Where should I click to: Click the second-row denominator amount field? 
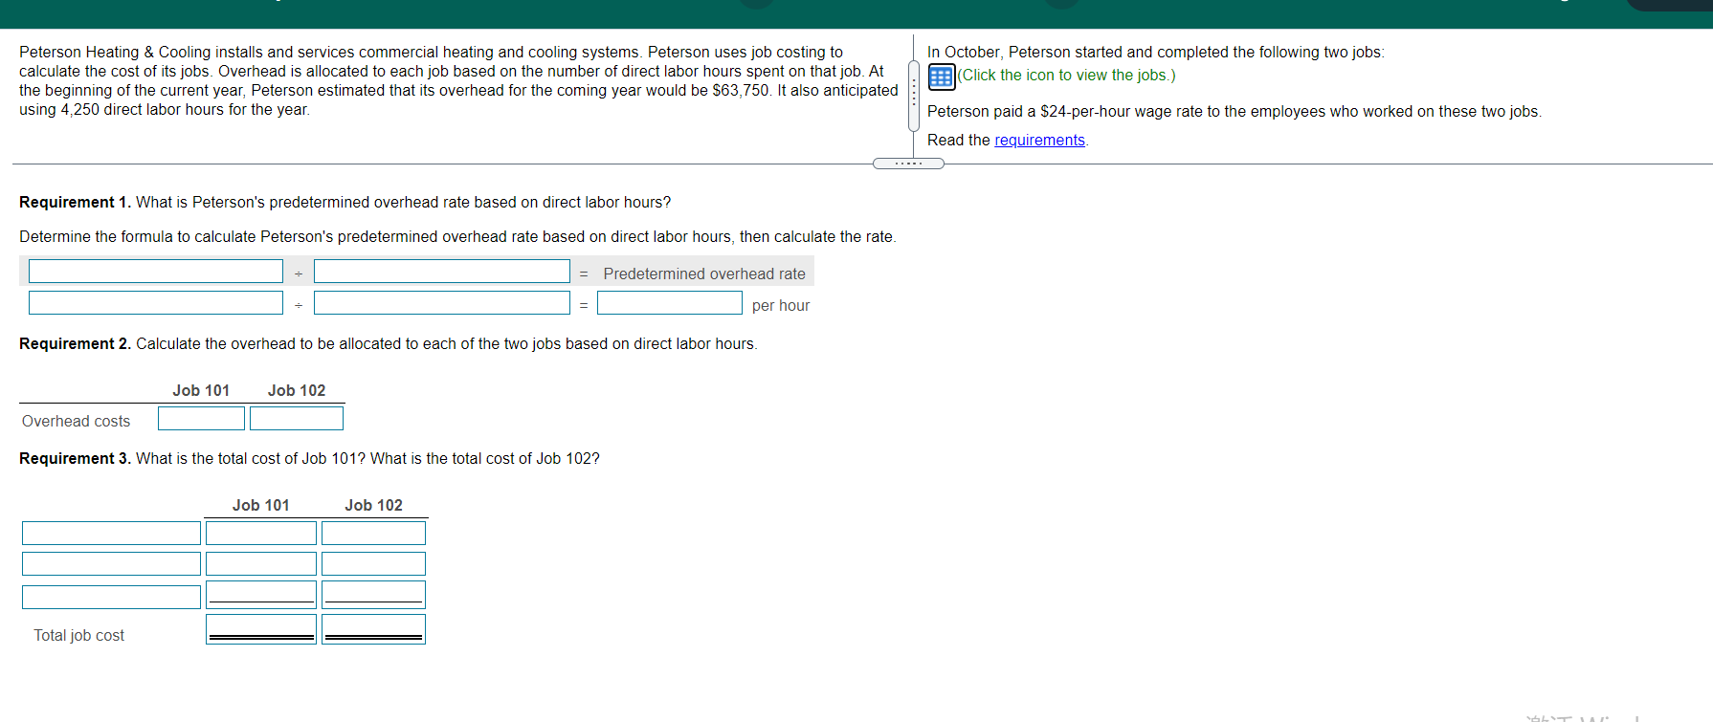point(442,303)
